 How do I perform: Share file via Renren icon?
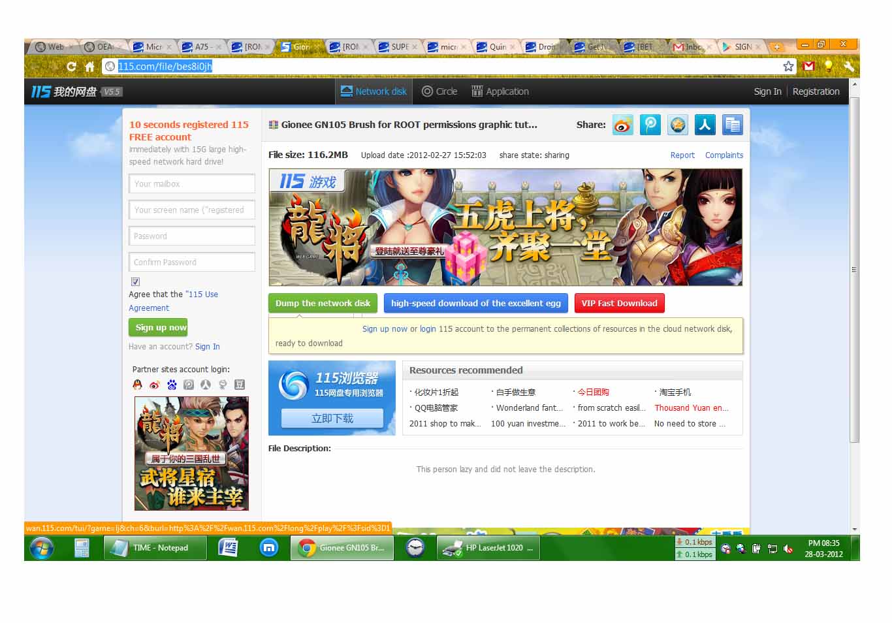(x=705, y=125)
